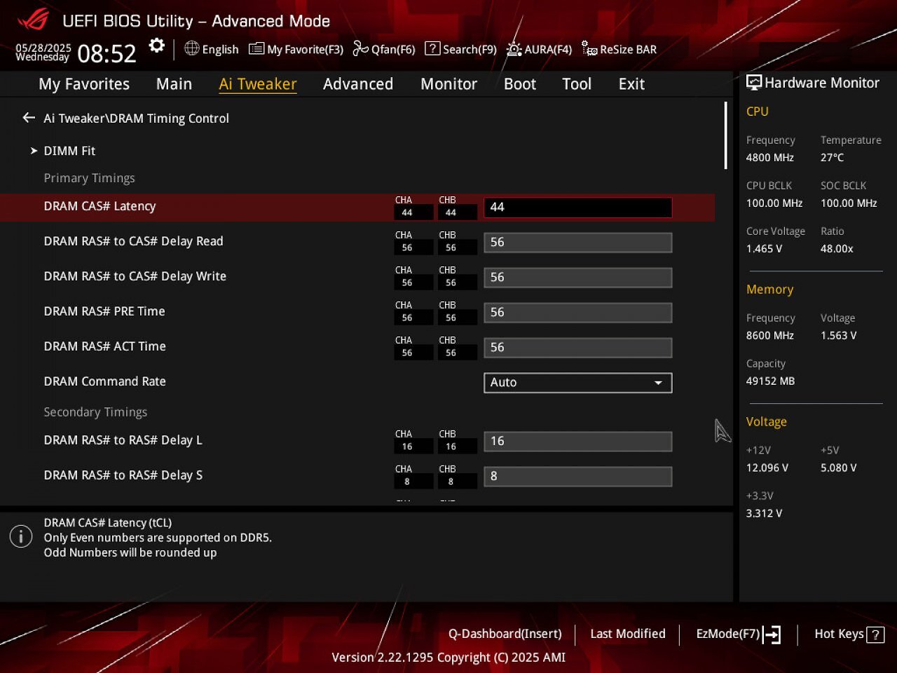Image resolution: width=897 pixels, height=673 pixels.
Task: Click +5V reading 5.080 V
Action: [x=838, y=468]
